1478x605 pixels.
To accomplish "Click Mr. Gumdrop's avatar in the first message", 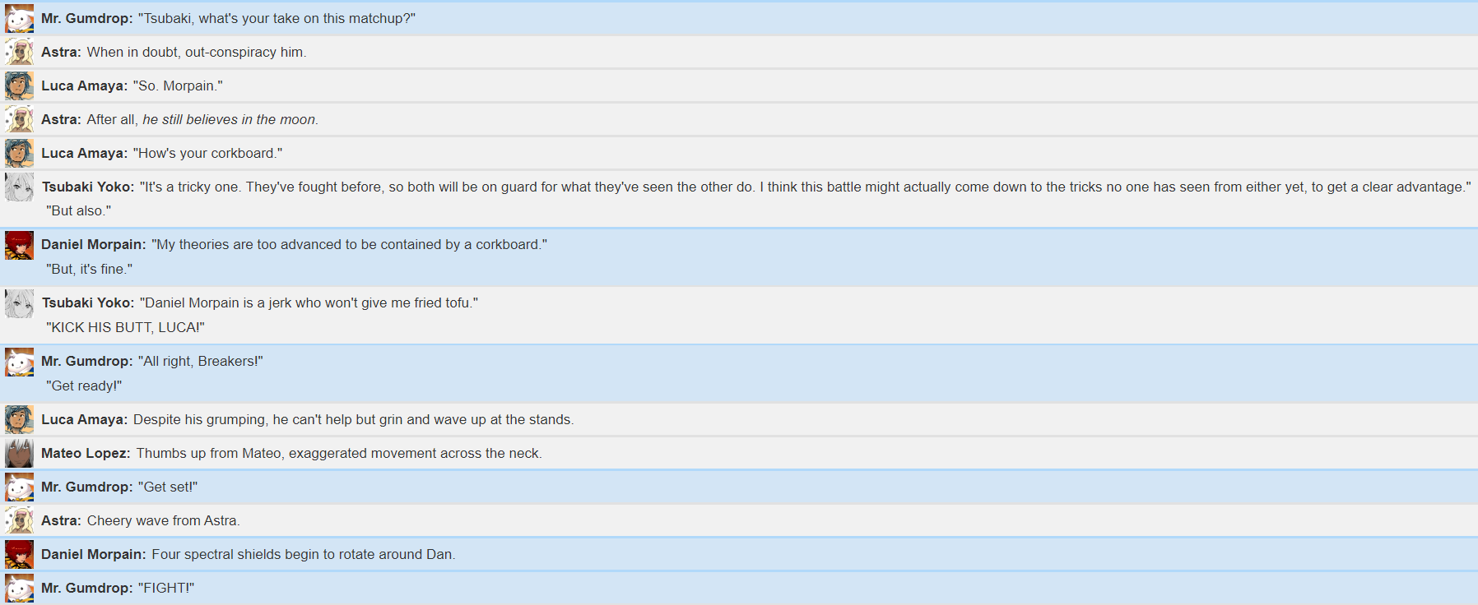I will tap(20, 19).
